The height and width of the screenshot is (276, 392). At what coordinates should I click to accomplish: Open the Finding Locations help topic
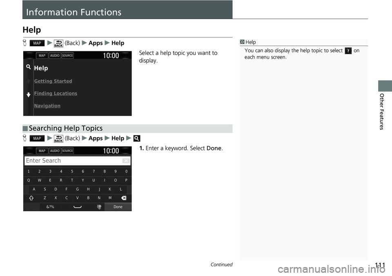click(56, 93)
